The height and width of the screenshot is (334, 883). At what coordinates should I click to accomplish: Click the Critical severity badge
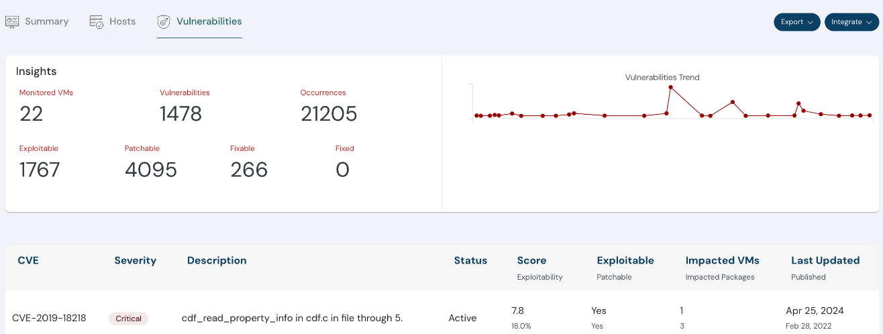point(128,319)
